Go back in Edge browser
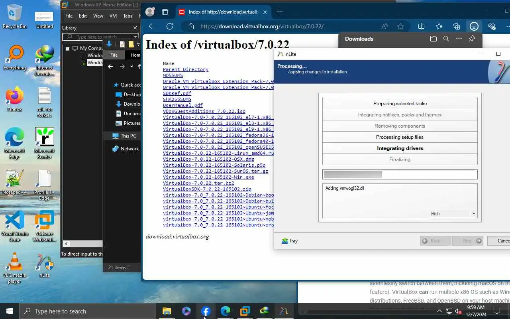Viewport: 510px width, 319px height. pos(152,26)
